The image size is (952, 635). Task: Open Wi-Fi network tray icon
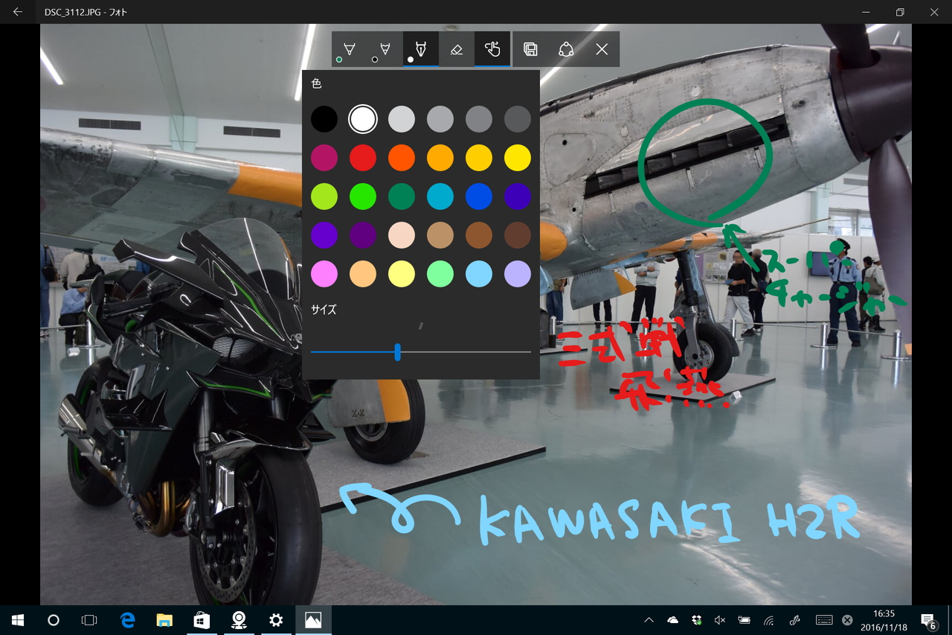pyautogui.click(x=768, y=620)
